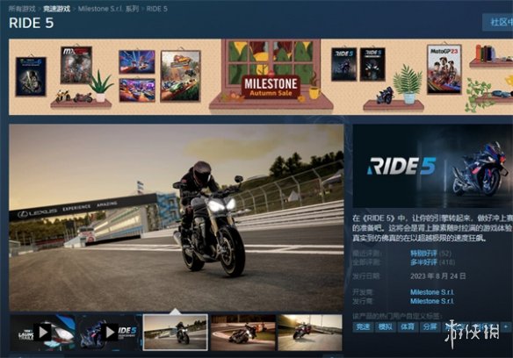Open 竞速游戏 breadcrumb category
The width and height of the screenshot is (513, 358).
click(56, 9)
